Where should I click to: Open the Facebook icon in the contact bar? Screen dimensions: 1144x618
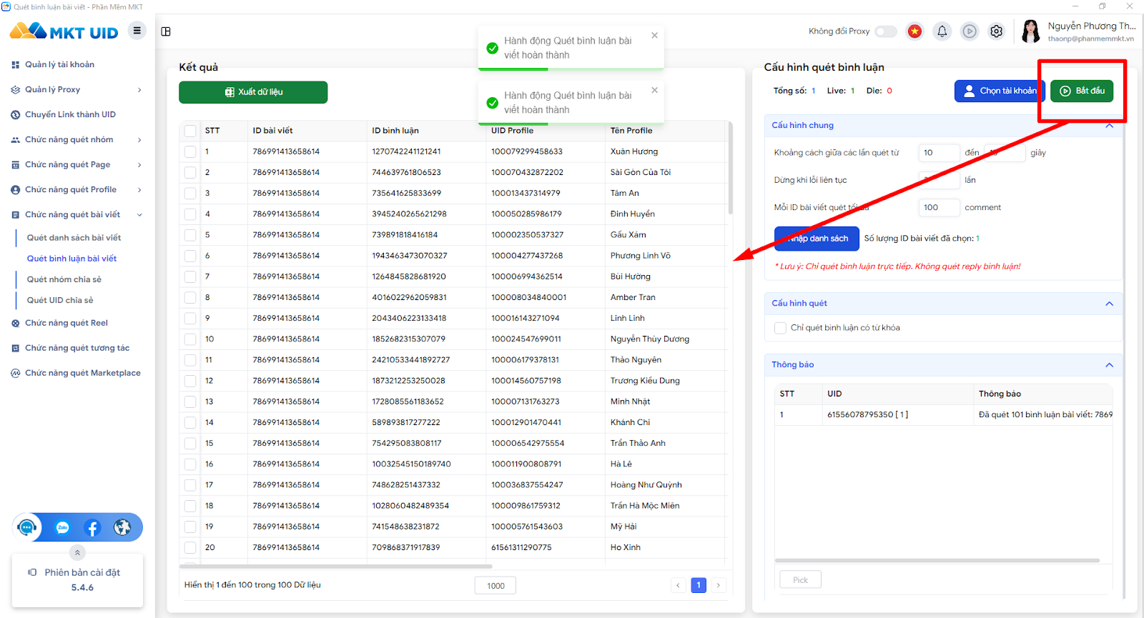(x=92, y=528)
